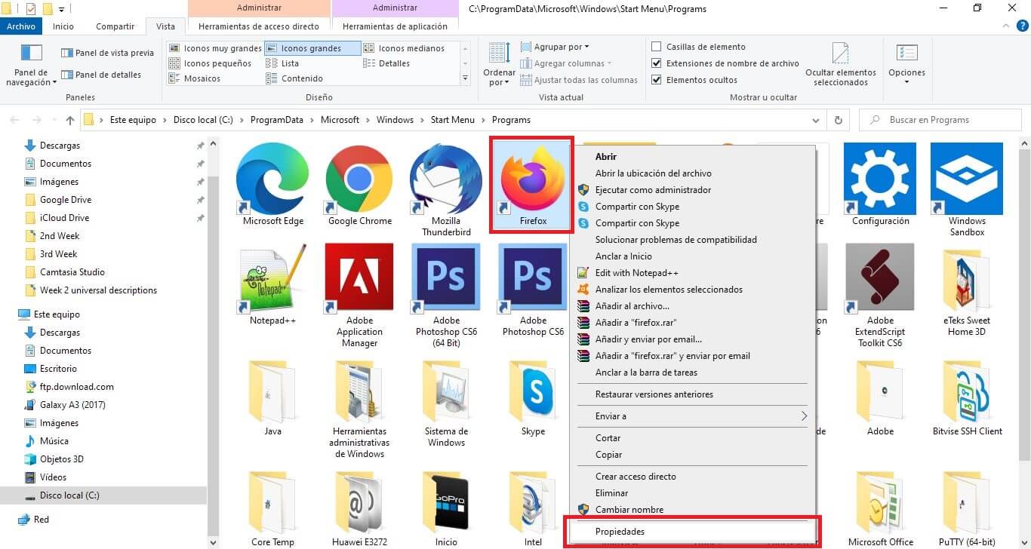Select the PuTTY (64-bit) folder
Screen dimensions: 1031x549
coord(967,502)
